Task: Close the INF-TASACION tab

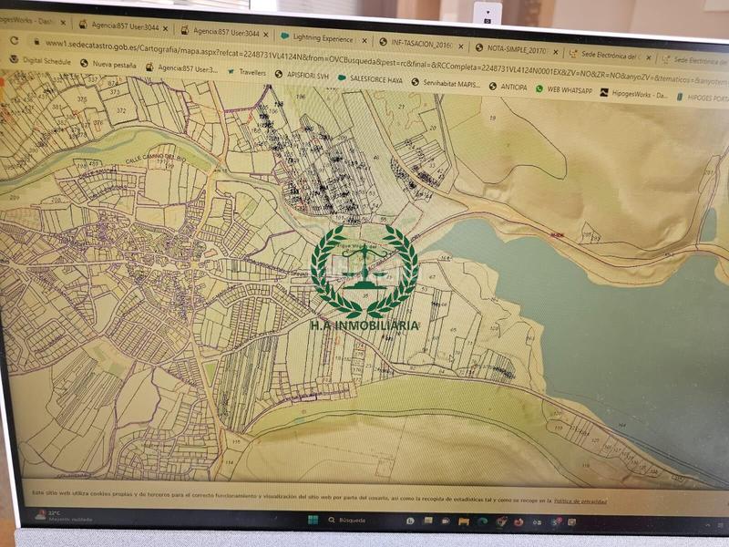Action: [x=460, y=46]
